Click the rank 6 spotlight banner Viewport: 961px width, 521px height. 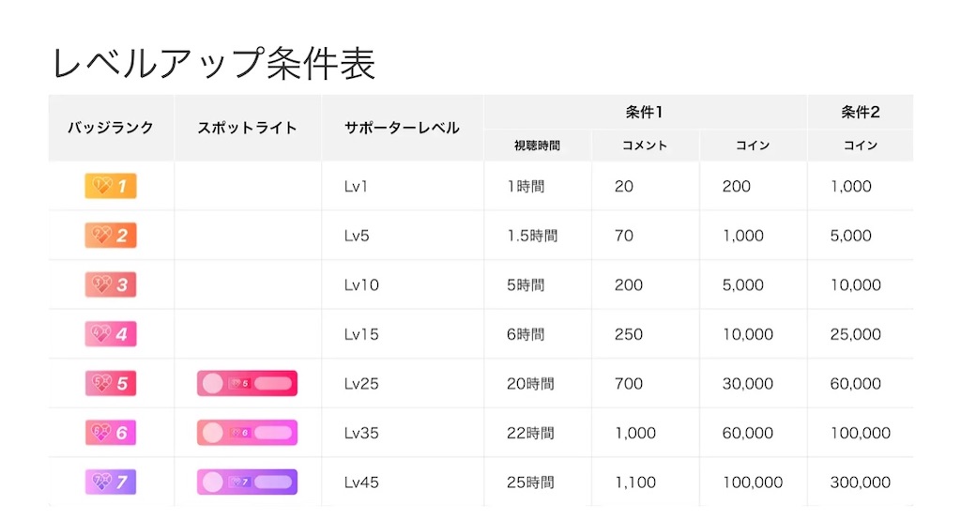(x=247, y=433)
